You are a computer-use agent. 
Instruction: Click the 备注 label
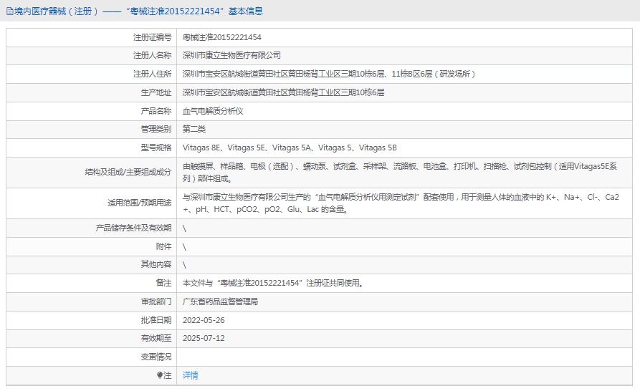pyautogui.click(x=163, y=283)
